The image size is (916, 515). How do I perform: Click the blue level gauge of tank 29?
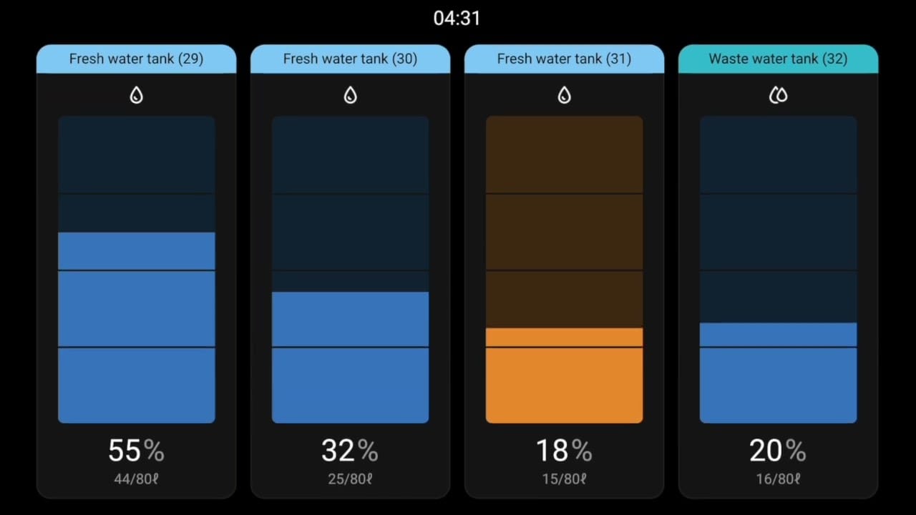coord(136,270)
